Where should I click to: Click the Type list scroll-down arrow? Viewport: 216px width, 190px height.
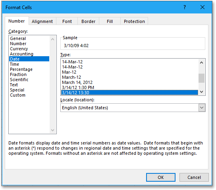[201, 91]
